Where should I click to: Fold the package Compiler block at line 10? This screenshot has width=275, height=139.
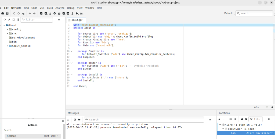click(71, 51)
